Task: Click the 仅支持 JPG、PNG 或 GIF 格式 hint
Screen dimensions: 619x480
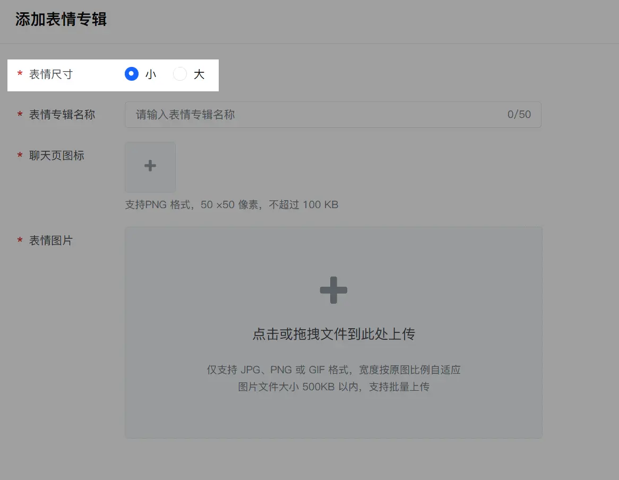Action: 333,370
